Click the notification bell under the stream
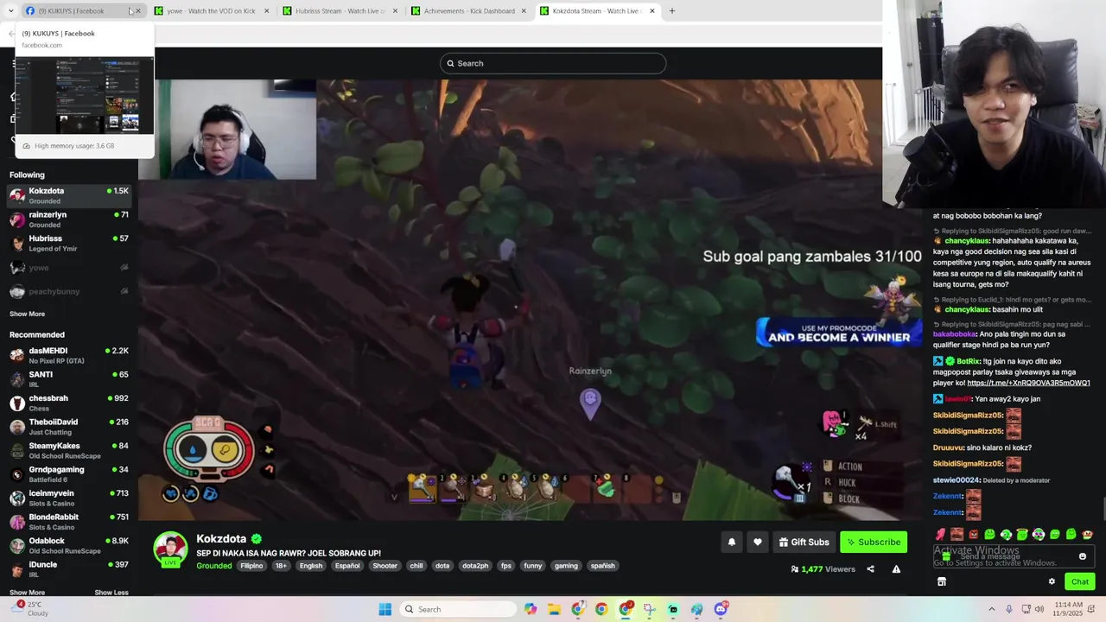 [x=732, y=542]
